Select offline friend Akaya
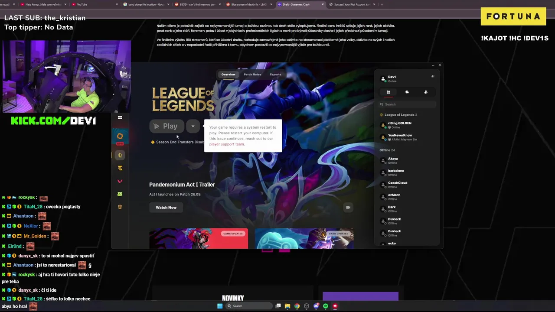Image resolution: width=555 pixels, height=312 pixels. coord(407,161)
